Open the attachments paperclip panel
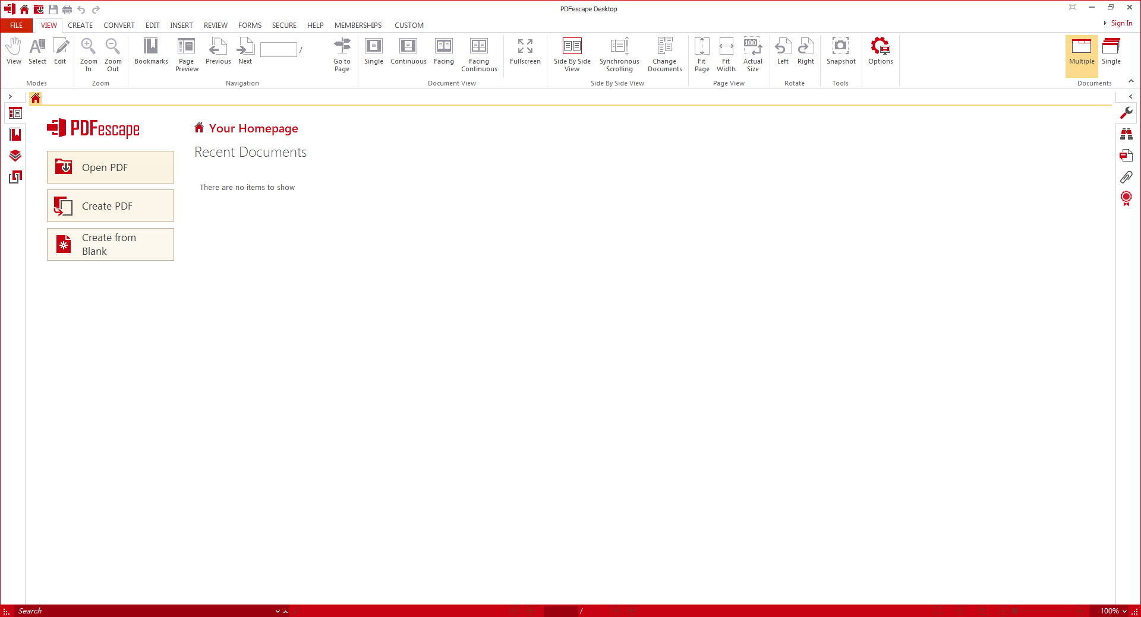The height and width of the screenshot is (617, 1141). coord(1126,177)
